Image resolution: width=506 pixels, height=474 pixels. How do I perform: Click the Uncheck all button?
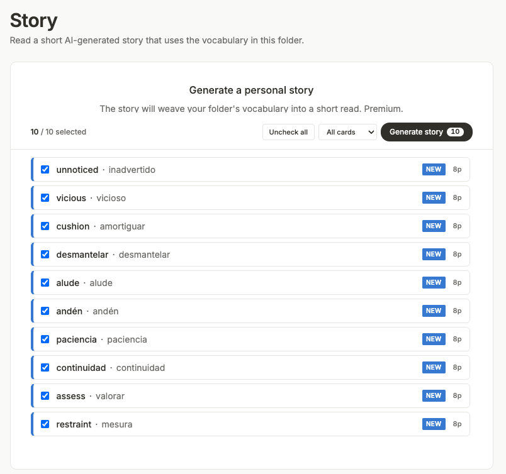288,132
